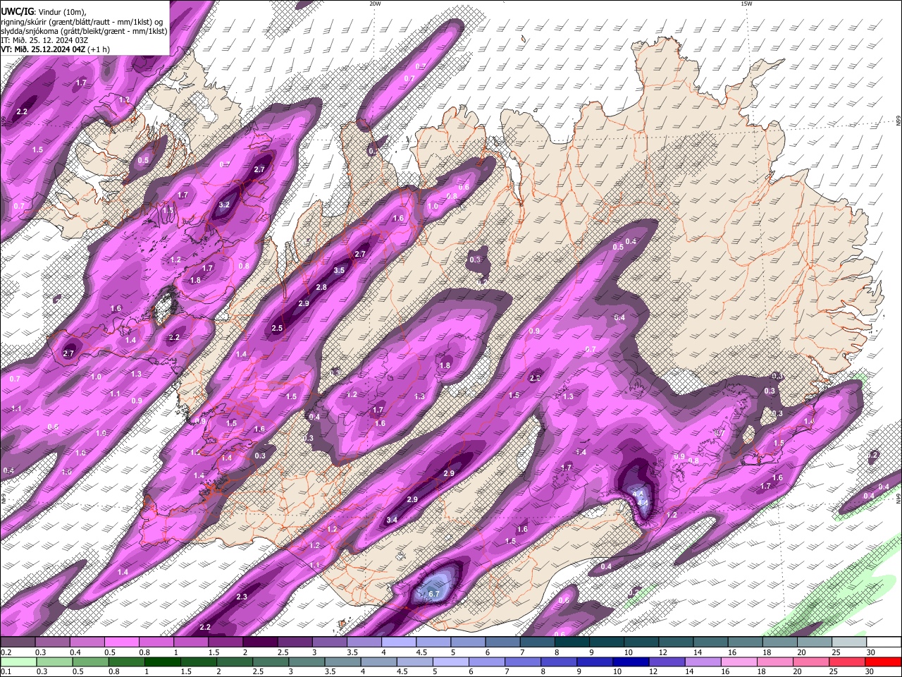902x677 pixels.
Task: Select the pale green 0.1–0.3 lower legend swatch
Action: (18, 662)
